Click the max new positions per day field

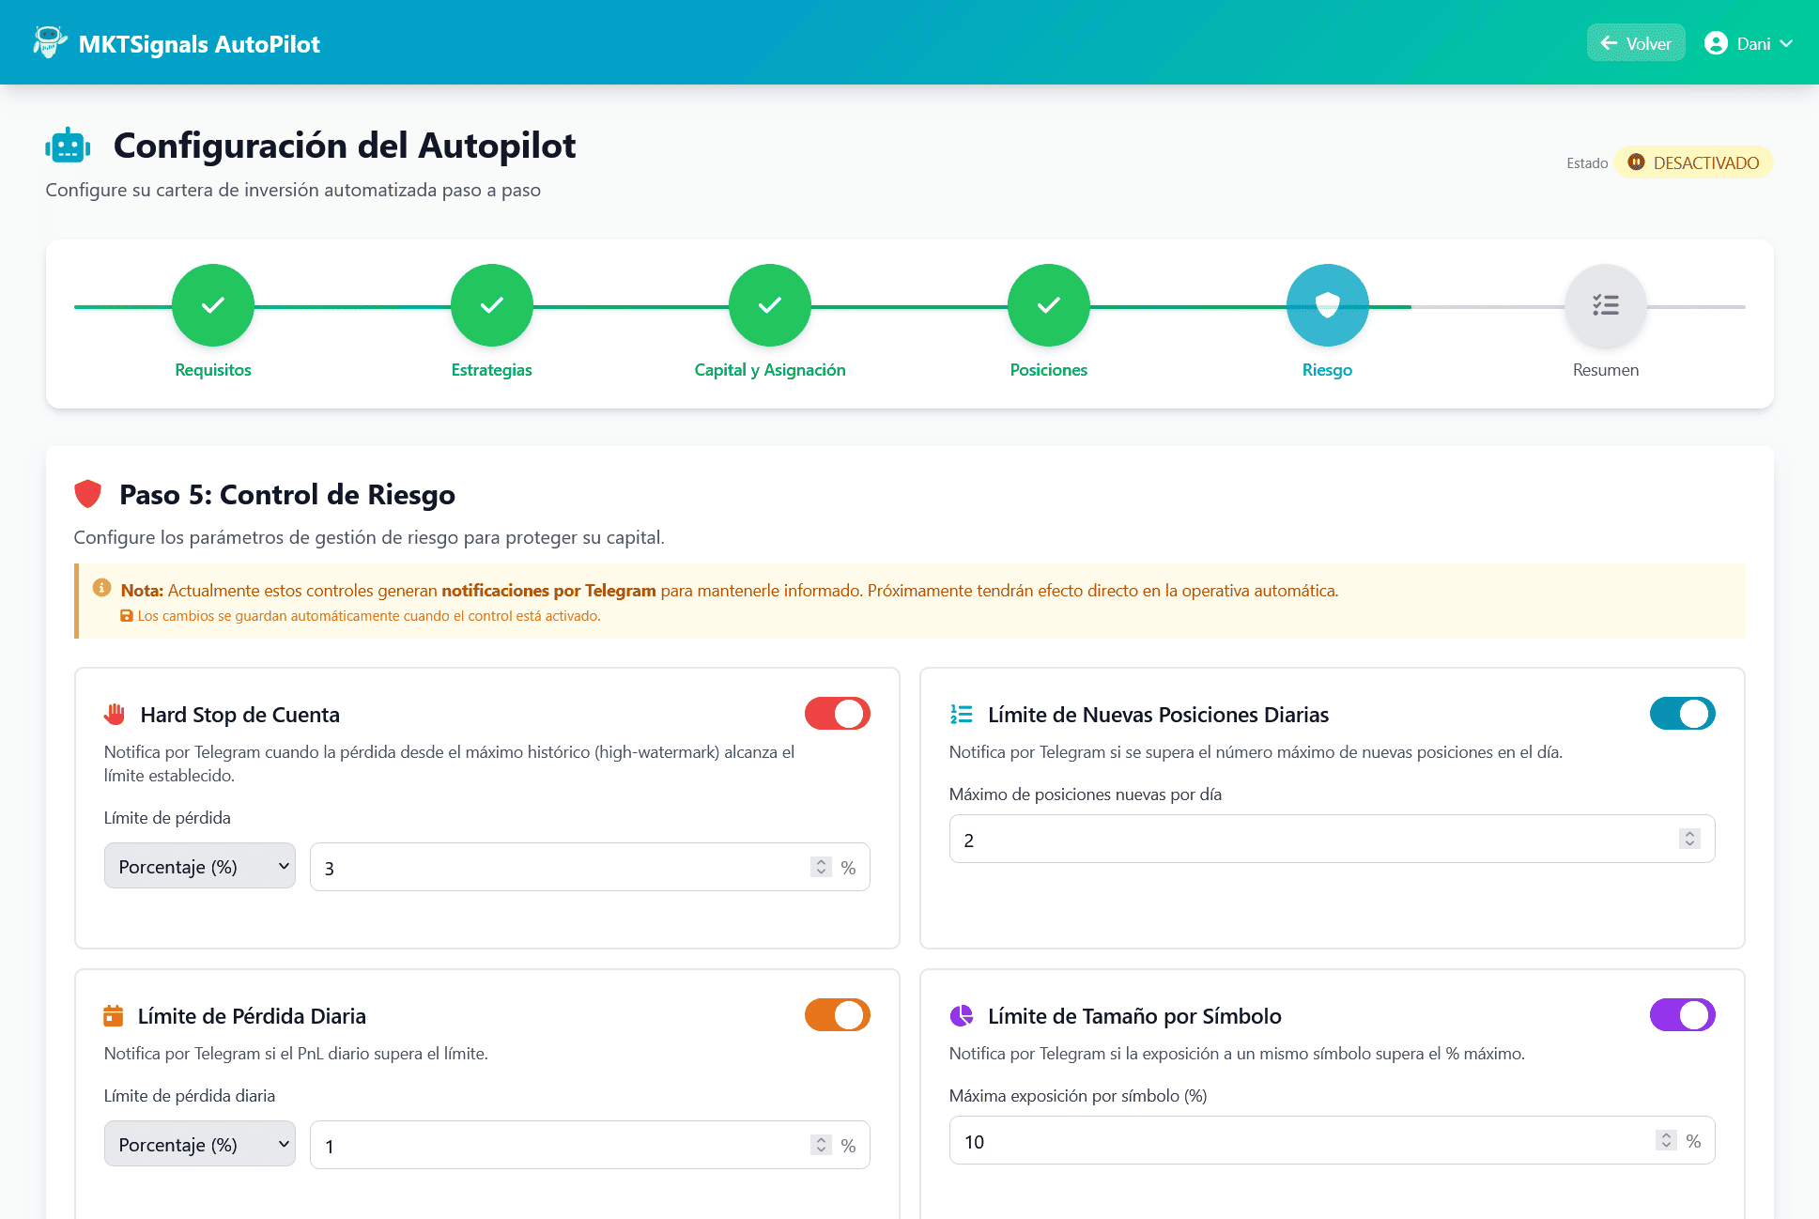[1315, 840]
